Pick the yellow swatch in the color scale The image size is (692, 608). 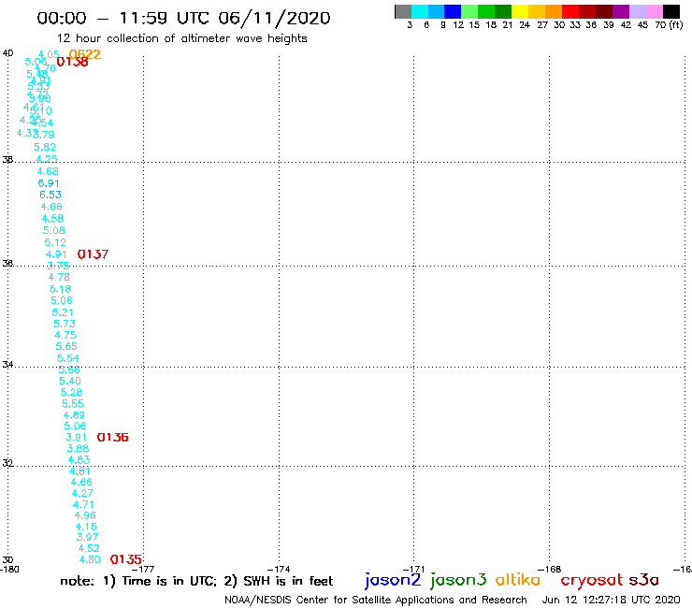pyautogui.click(x=520, y=11)
